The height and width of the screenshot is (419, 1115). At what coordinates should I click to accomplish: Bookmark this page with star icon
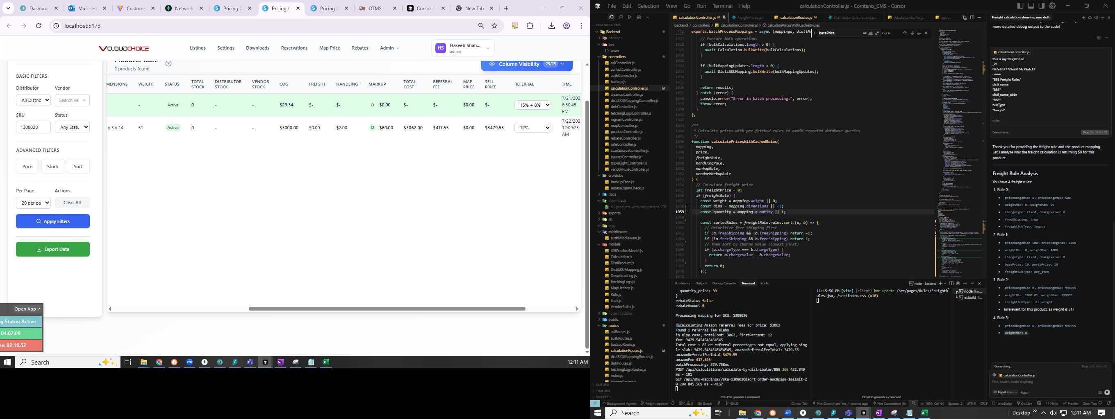point(494,26)
